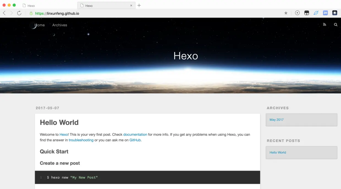Reload the page with the refresh icon
Viewport: 341px width, 189px height.
pos(19,13)
